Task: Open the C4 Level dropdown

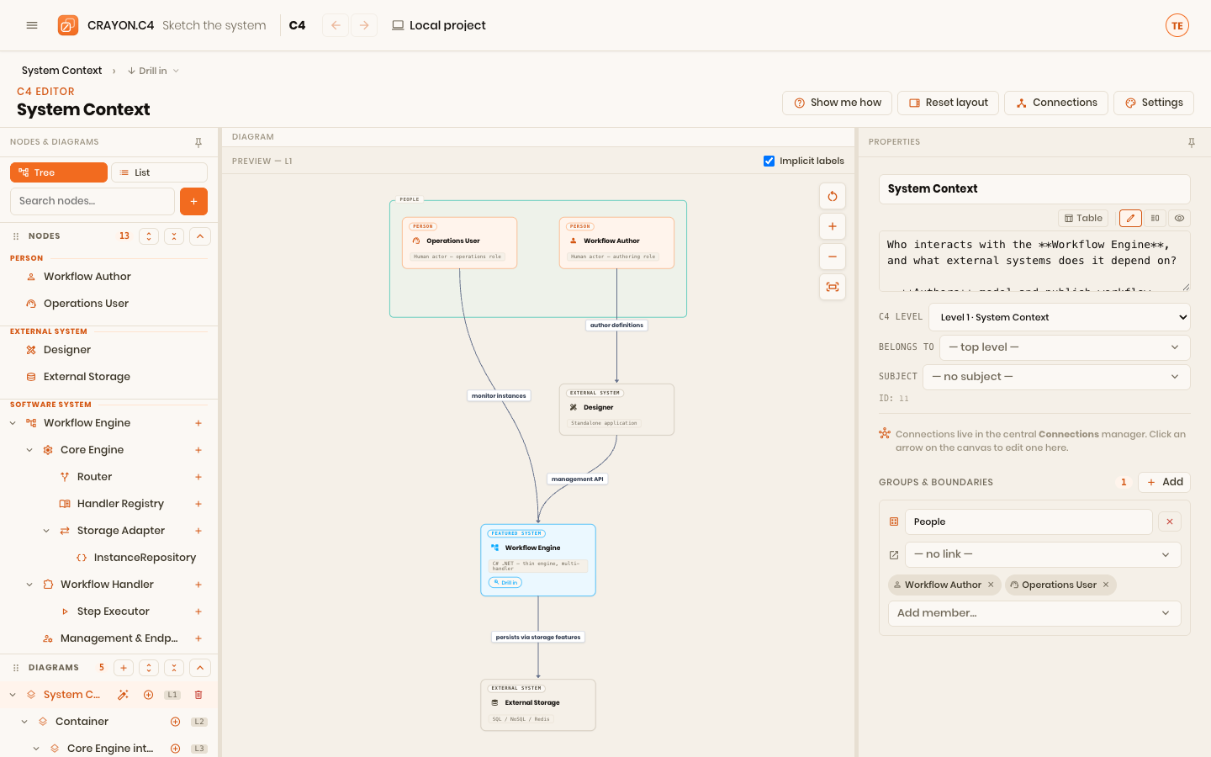Action: pyautogui.click(x=1060, y=317)
